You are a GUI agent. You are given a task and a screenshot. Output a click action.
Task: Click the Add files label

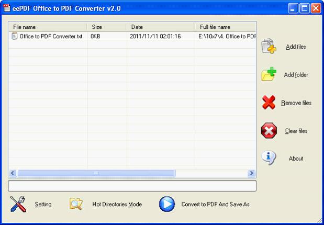point(296,47)
